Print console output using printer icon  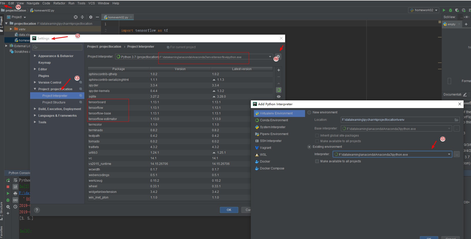15,193
